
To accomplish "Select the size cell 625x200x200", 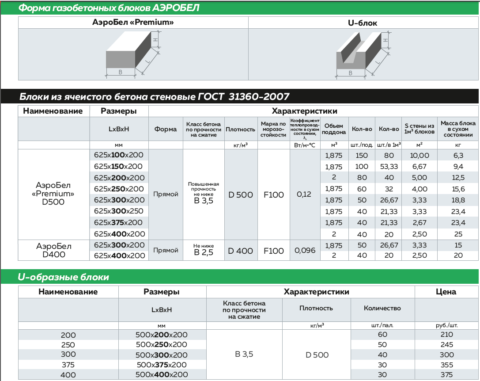I will tap(119, 178).
